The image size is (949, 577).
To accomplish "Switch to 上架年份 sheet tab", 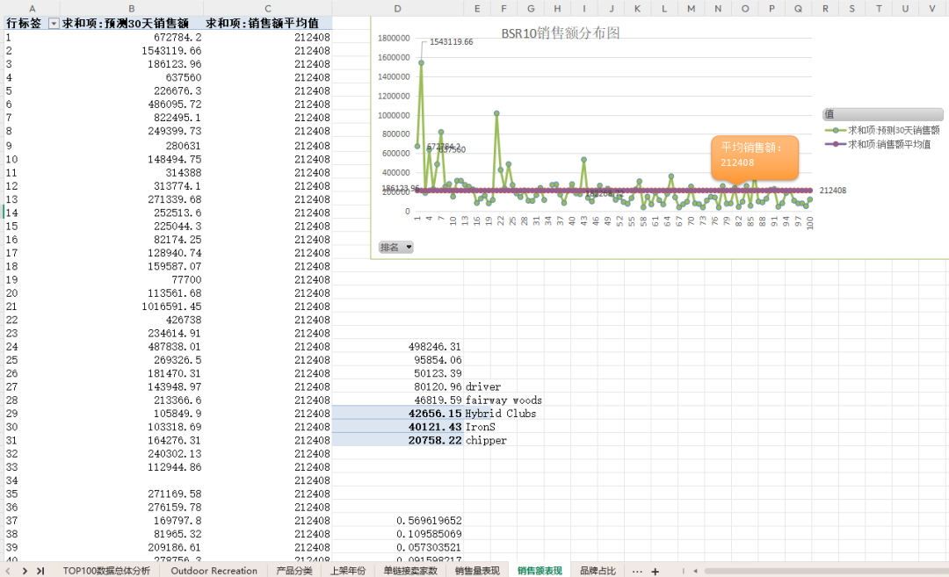I will tap(348, 570).
